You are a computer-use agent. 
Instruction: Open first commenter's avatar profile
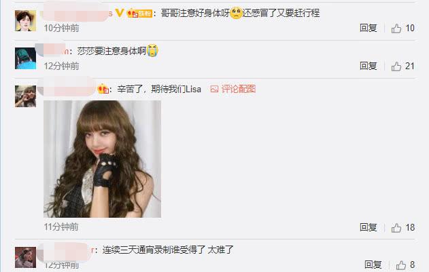25,21
